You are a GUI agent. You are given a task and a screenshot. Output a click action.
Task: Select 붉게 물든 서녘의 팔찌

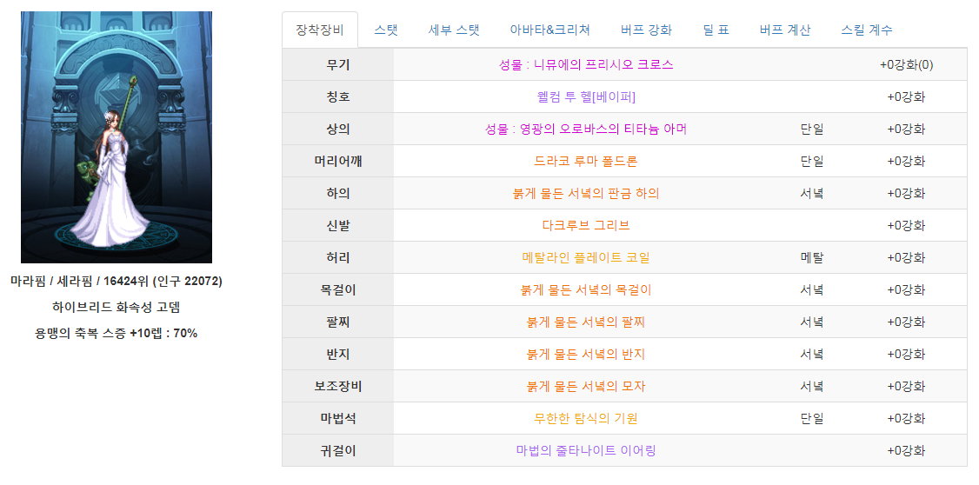586,322
